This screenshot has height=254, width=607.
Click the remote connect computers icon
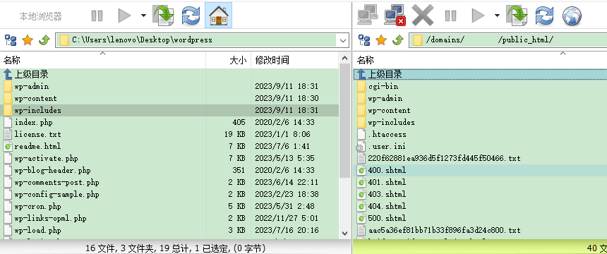pyautogui.click(x=367, y=16)
